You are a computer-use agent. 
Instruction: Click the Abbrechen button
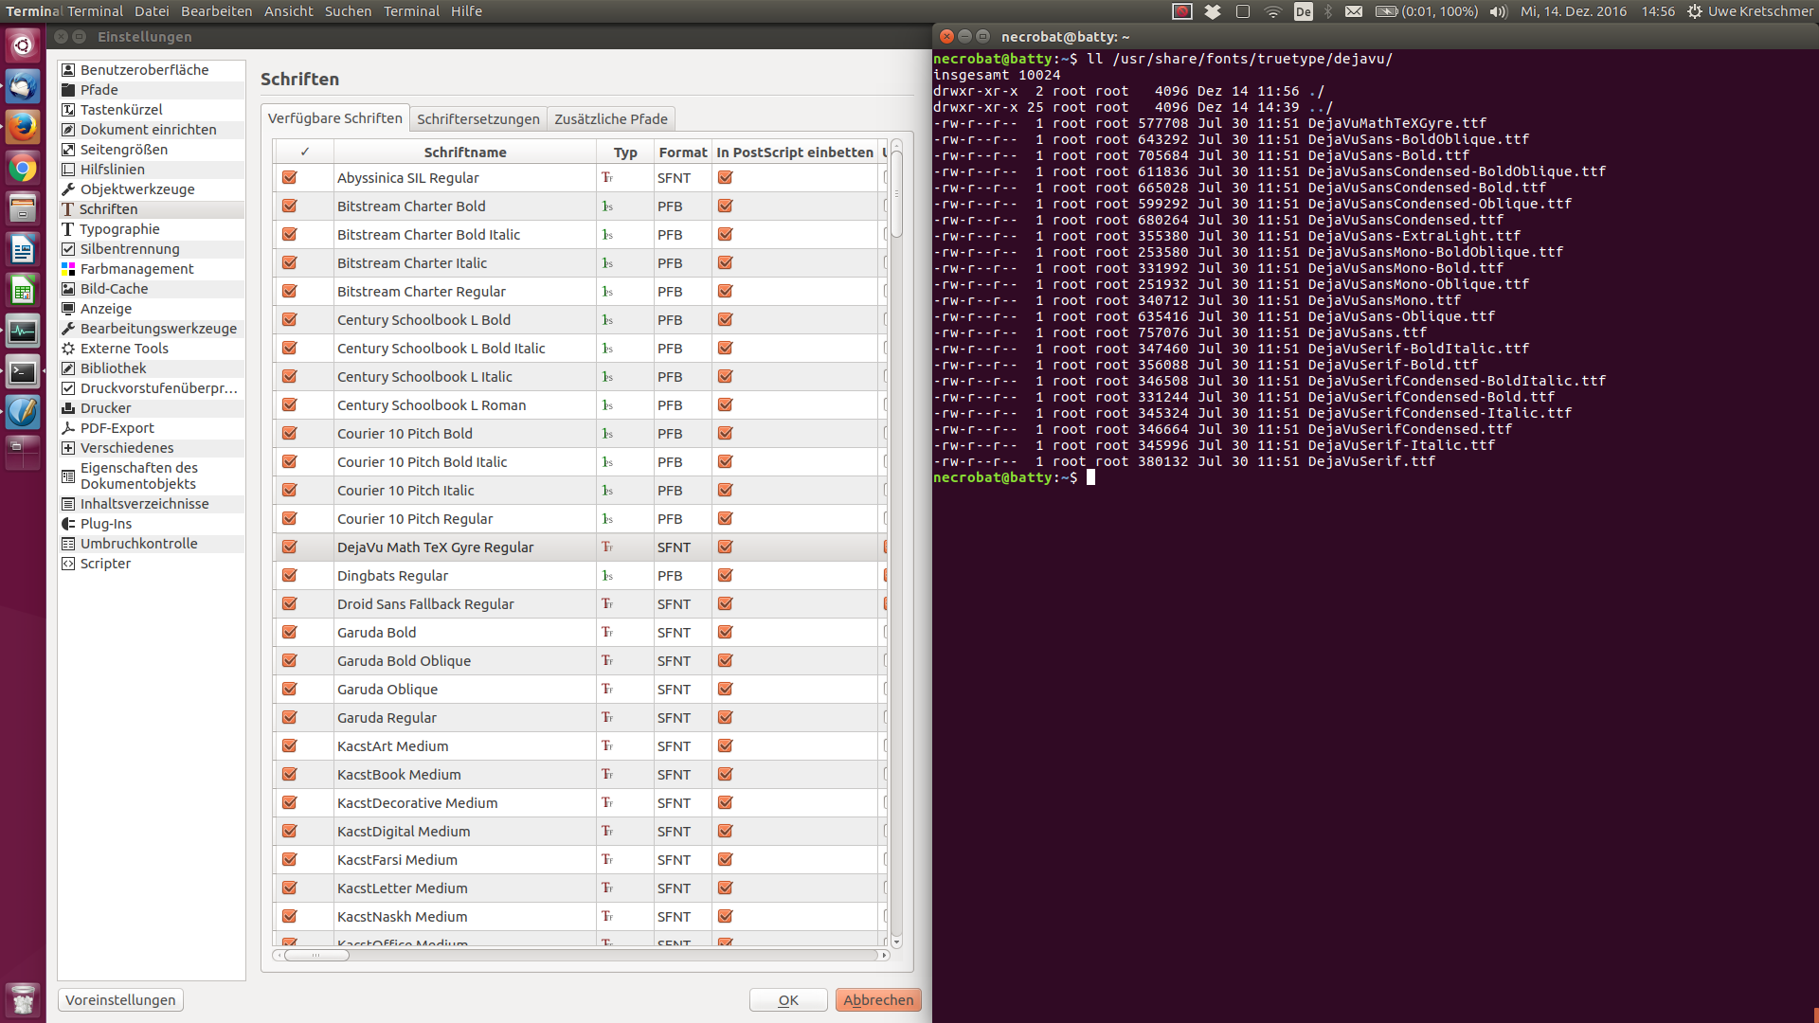(x=878, y=1000)
